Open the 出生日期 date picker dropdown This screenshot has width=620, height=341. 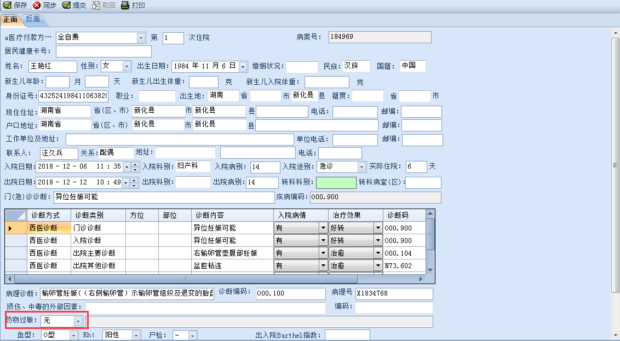[243, 66]
